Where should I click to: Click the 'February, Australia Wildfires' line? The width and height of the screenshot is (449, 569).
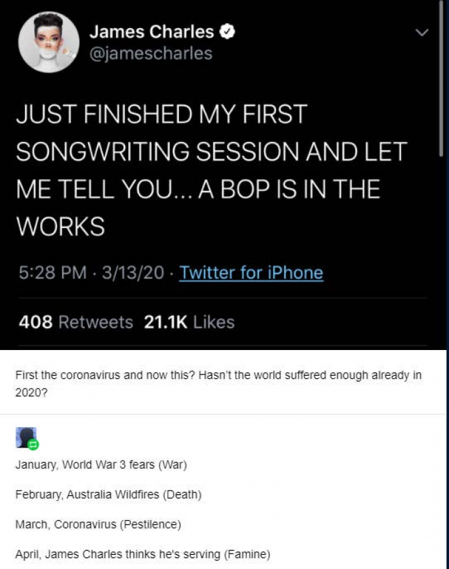coord(108,495)
